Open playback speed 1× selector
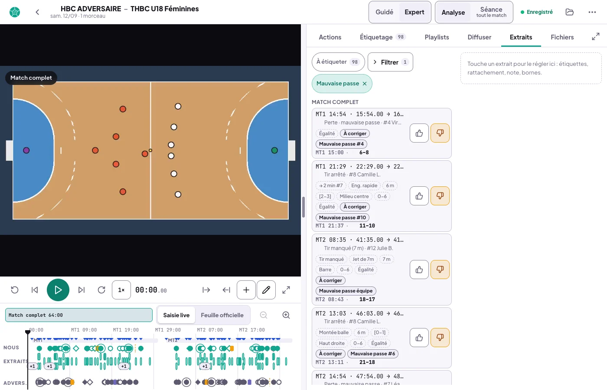The height and width of the screenshot is (390, 607). tap(121, 290)
